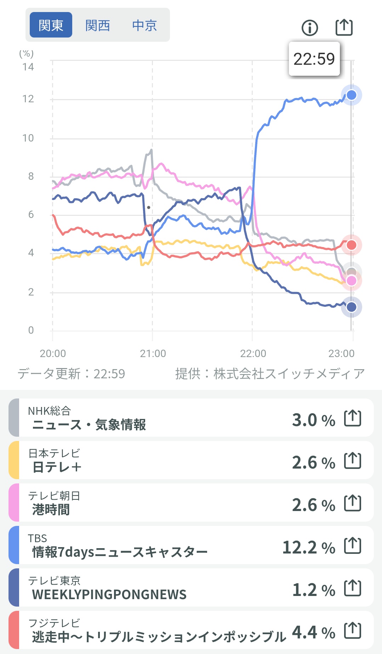The image size is (382, 654).
Task: Click the yellow 日本テレビ color bar
Action: point(14,461)
